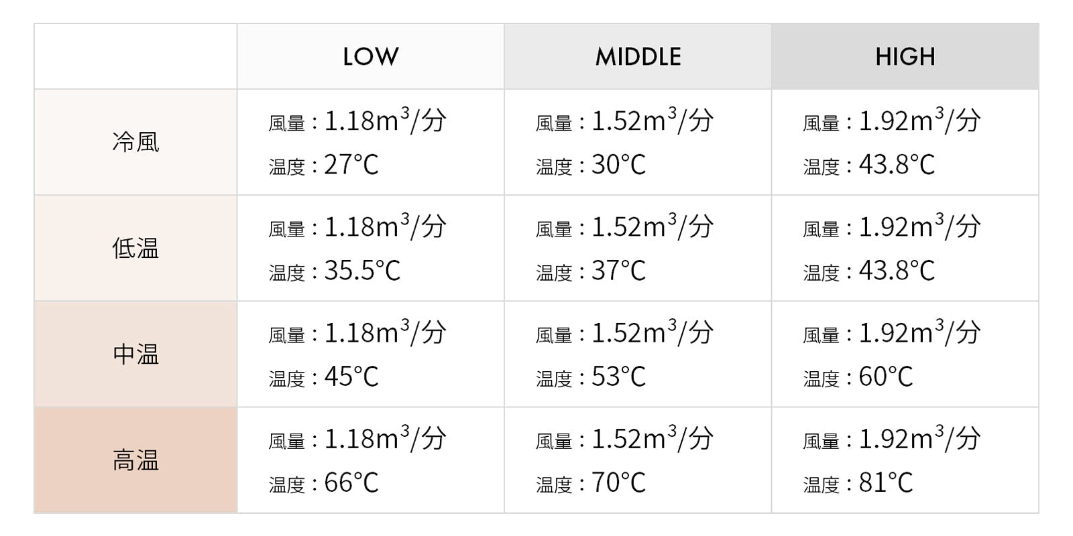Select the 高温 row label
The height and width of the screenshot is (536, 1073).
tap(135, 461)
